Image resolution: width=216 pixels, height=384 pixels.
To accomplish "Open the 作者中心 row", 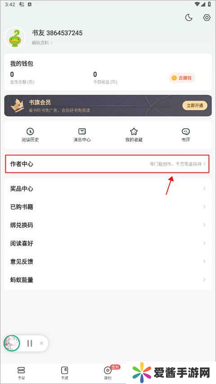I will 107,164.
